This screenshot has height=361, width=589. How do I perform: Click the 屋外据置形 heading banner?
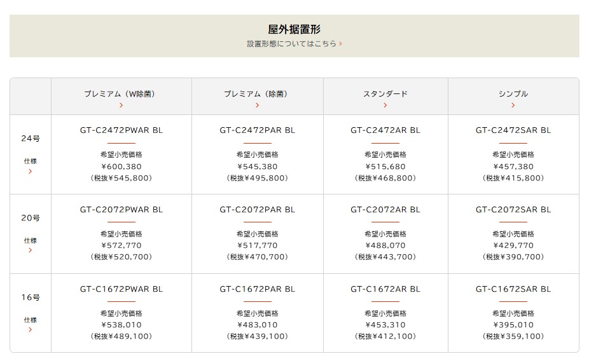point(294,29)
